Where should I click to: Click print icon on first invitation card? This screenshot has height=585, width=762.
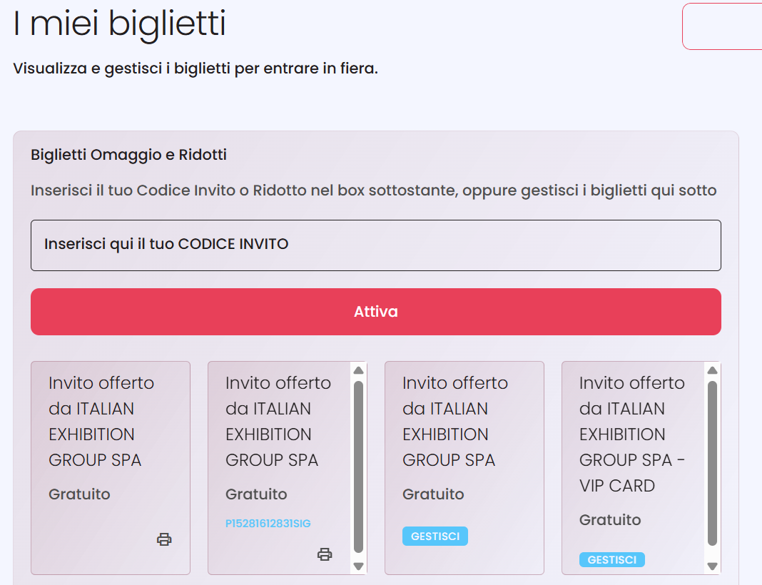pyautogui.click(x=164, y=539)
